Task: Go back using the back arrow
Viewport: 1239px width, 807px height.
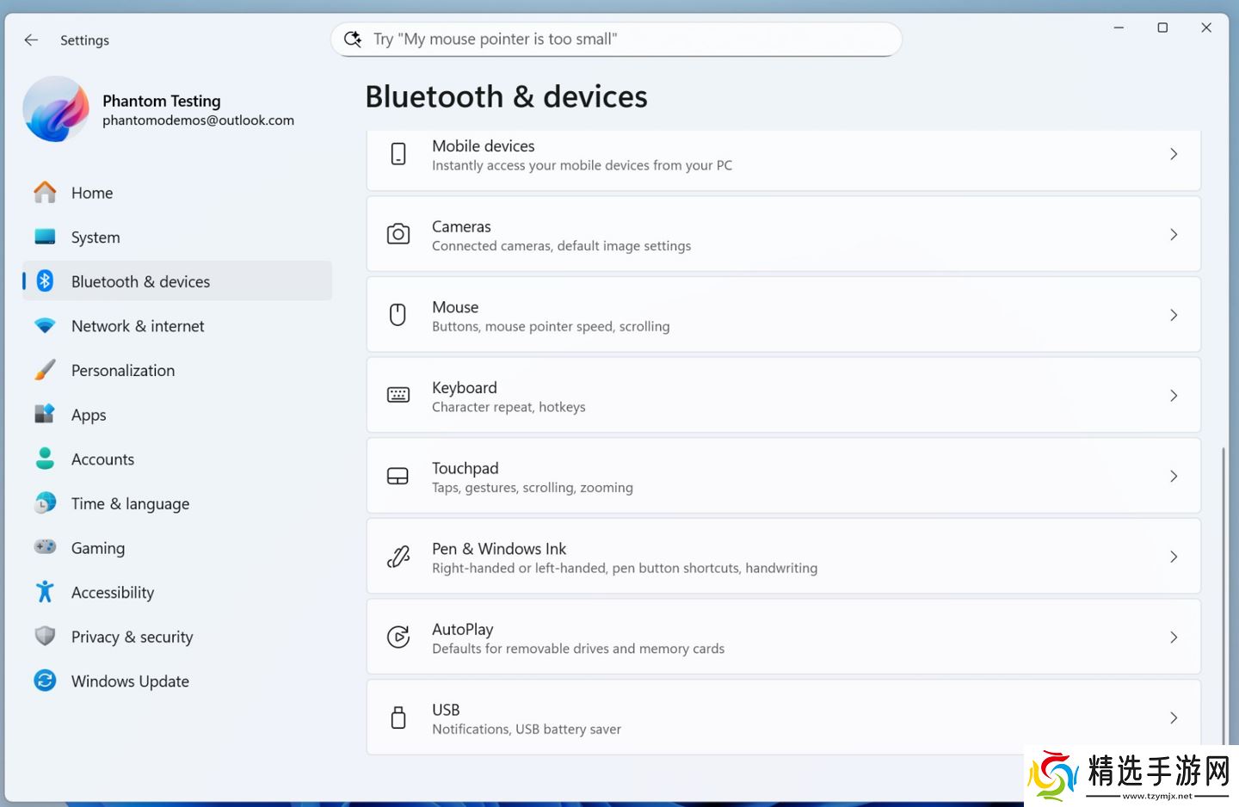Action: click(x=31, y=40)
